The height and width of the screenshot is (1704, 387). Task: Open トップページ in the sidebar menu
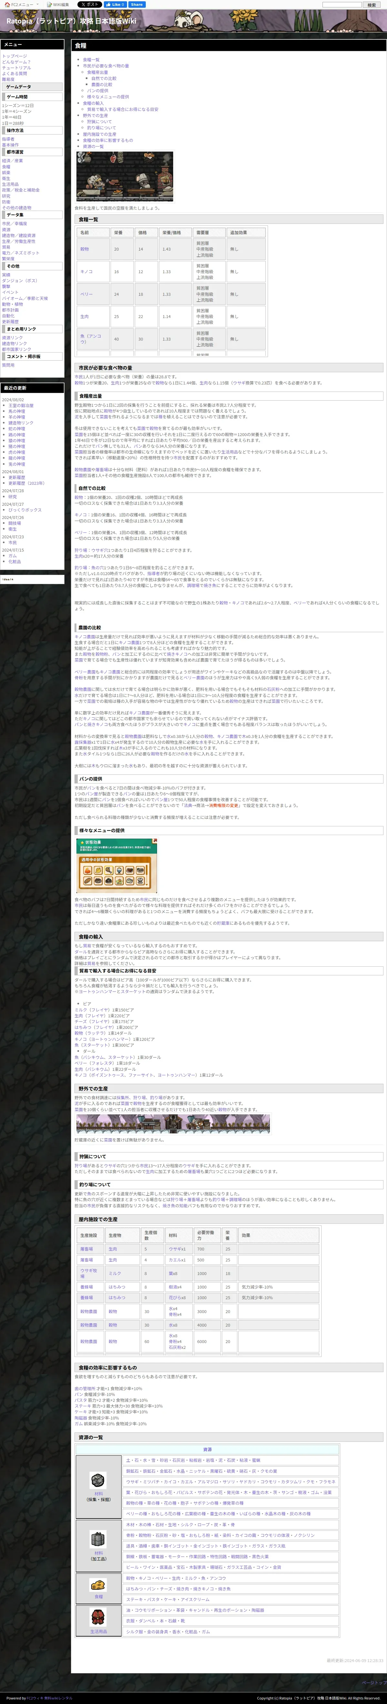pos(15,56)
